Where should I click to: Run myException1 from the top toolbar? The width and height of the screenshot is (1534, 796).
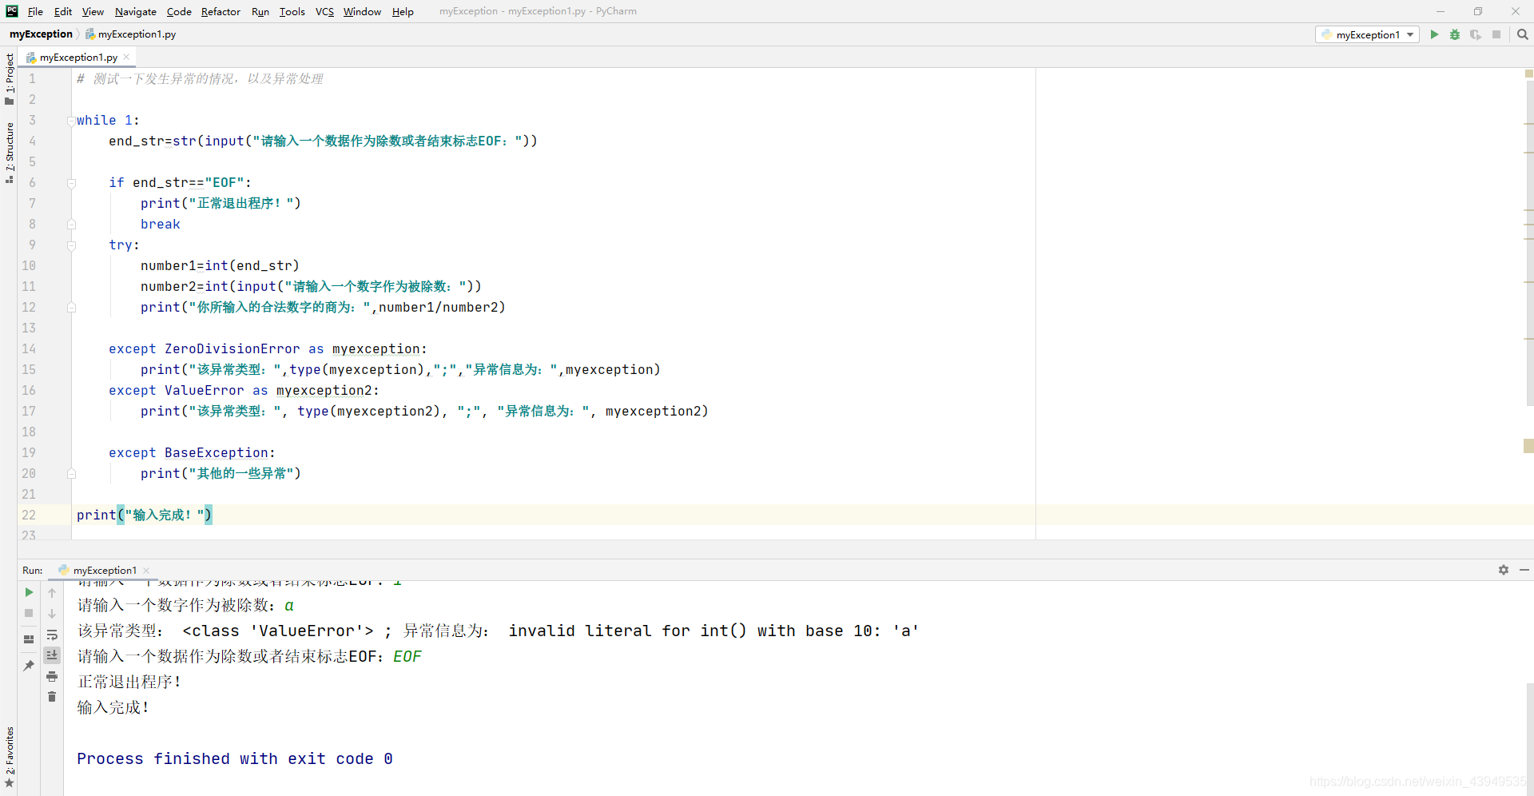coord(1434,34)
